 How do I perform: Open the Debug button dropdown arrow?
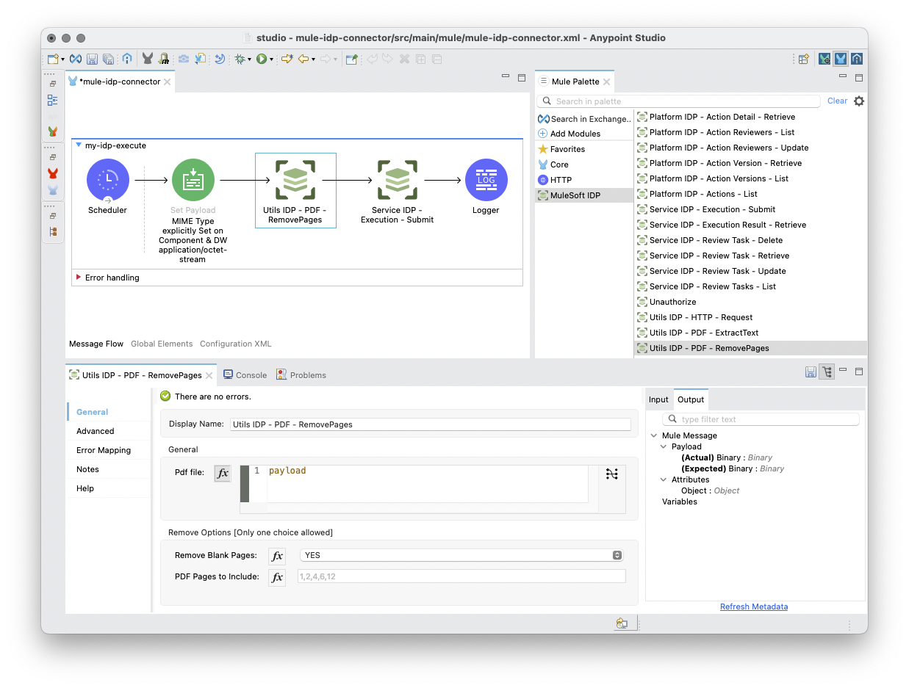pyautogui.click(x=250, y=59)
